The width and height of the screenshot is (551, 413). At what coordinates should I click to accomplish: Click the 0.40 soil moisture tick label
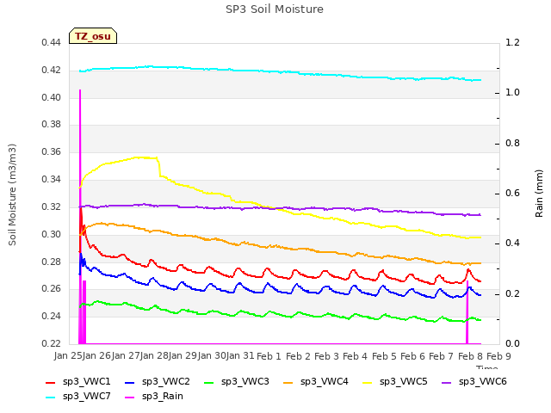click(x=52, y=97)
